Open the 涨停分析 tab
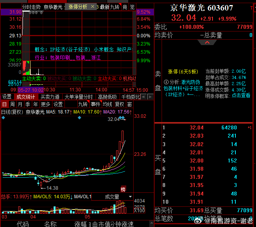Screen dimensions: 256x227 [x=78, y=7]
